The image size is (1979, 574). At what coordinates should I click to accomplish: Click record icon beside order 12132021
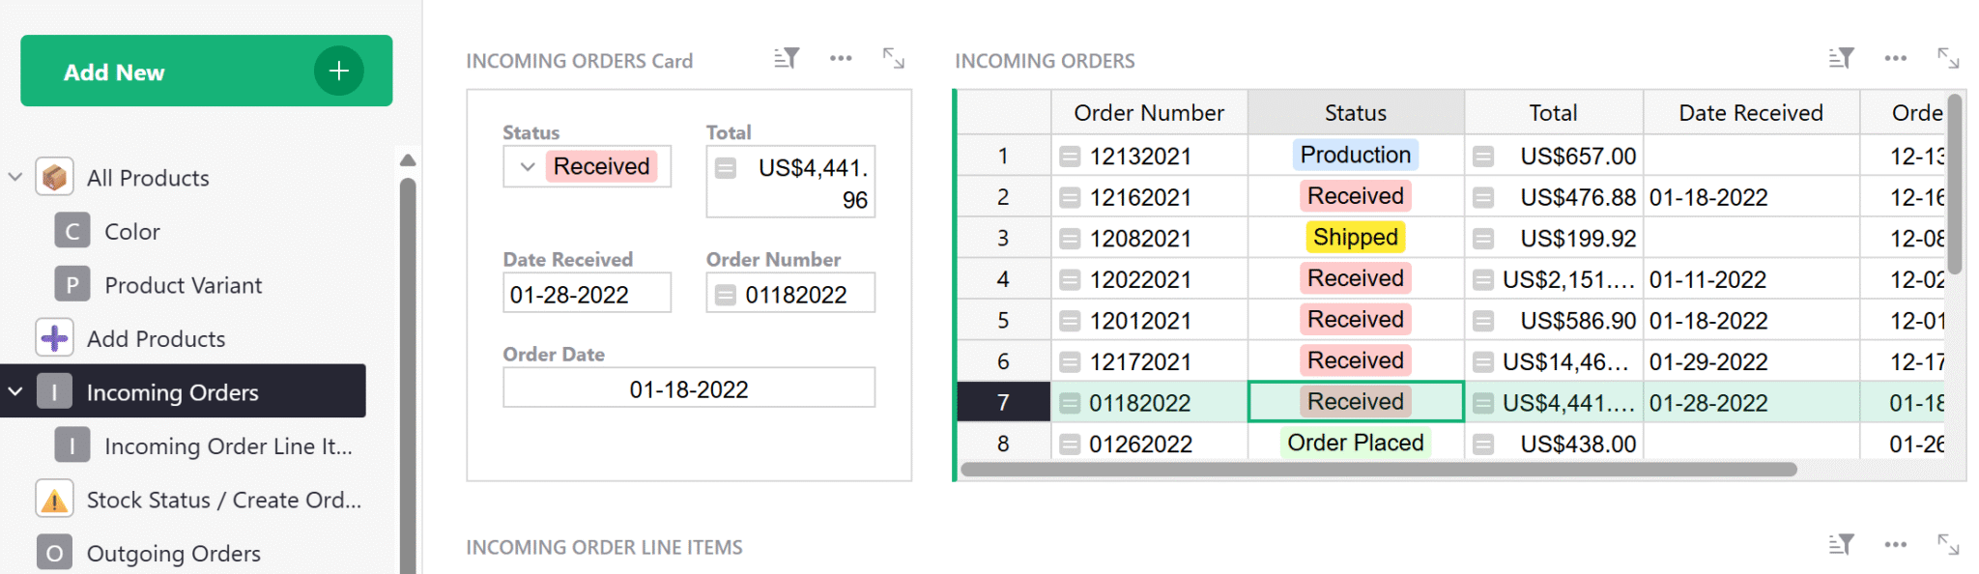pos(1069,157)
